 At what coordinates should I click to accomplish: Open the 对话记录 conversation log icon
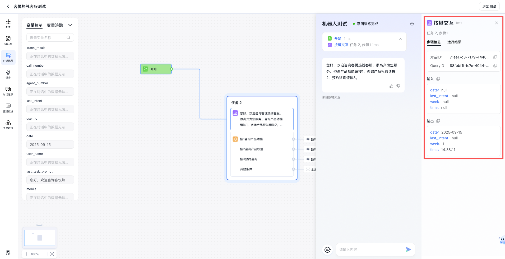[8, 91]
